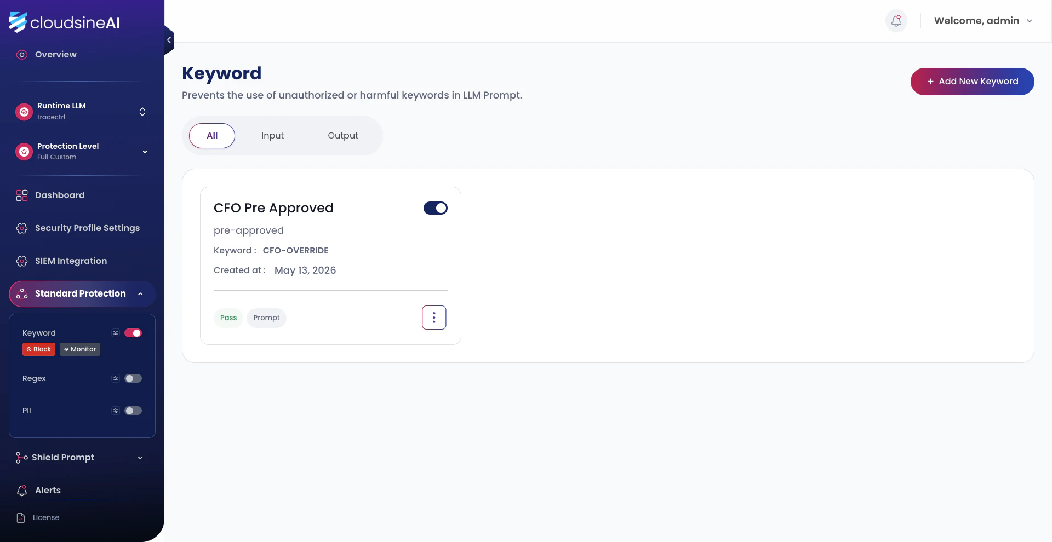Click the Pass tag on the card
This screenshot has height=542, width=1052.
tap(228, 318)
